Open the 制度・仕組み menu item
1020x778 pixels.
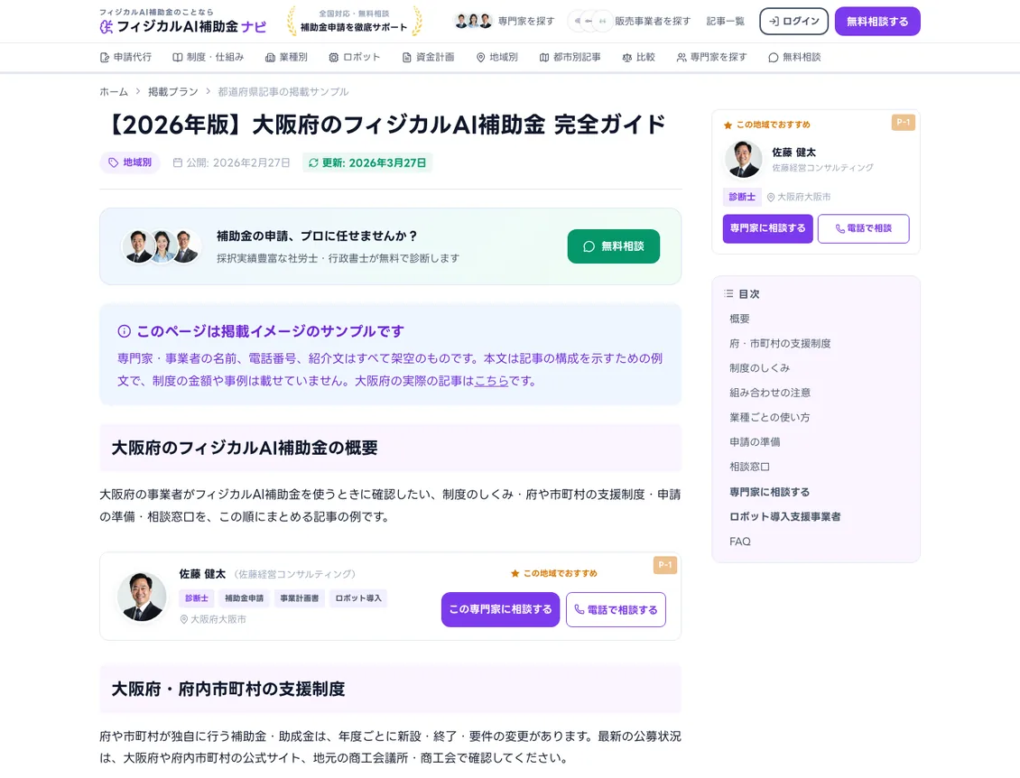pos(209,57)
